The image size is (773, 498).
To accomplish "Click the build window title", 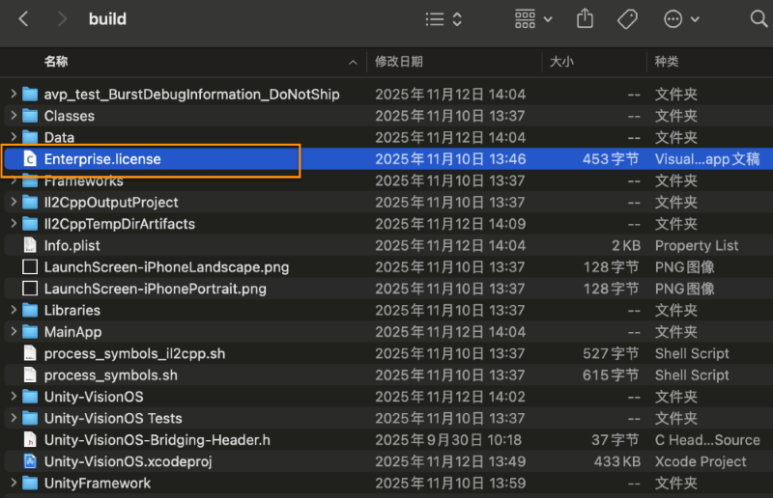I will [107, 19].
